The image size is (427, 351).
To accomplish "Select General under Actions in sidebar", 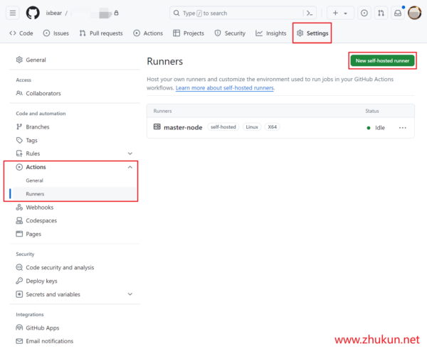I will (x=35, y=180).
